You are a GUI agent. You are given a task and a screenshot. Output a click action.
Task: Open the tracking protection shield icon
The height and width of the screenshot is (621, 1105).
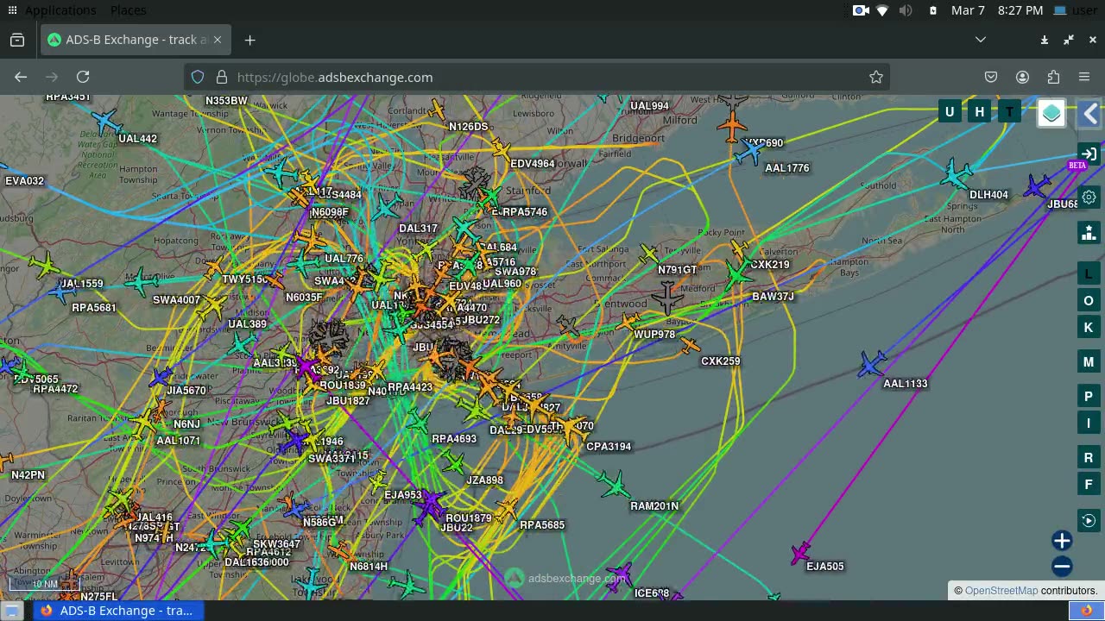tap(198, 77)
